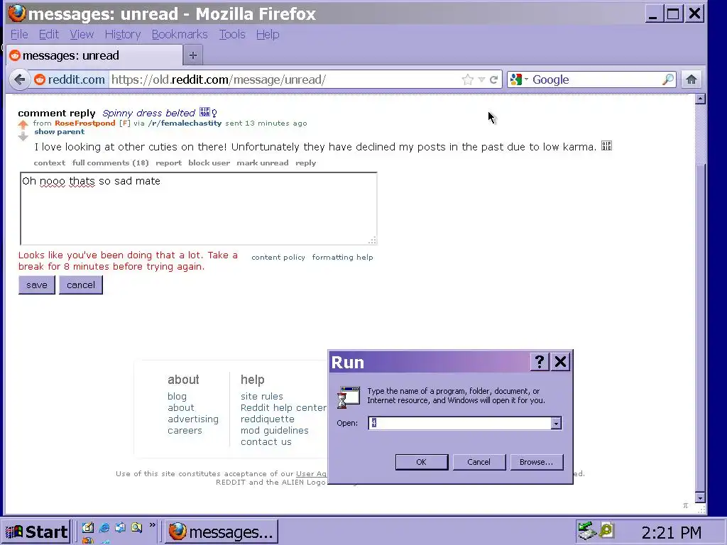
Task: Open the View menu
Action: click(x=82, y=34)
